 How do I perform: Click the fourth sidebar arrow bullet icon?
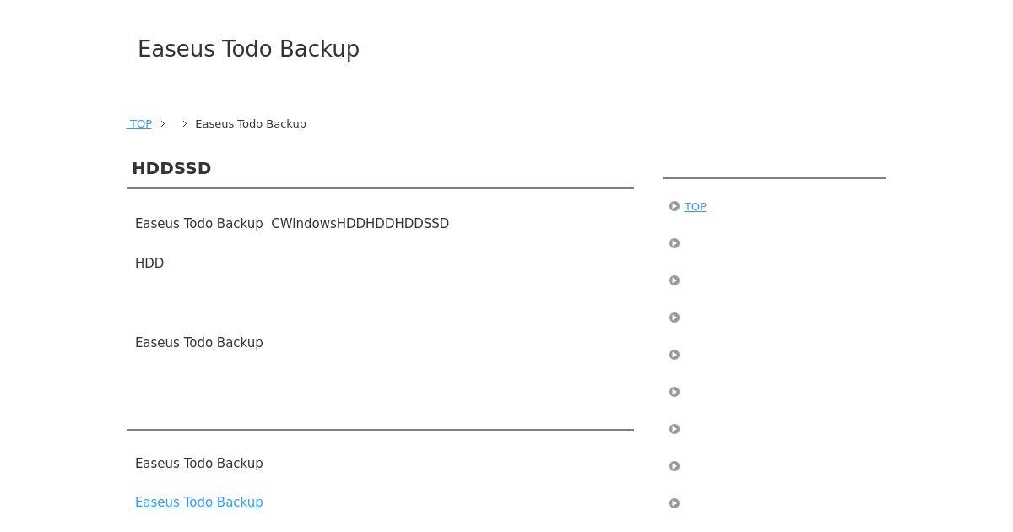[x=674, y=318]
